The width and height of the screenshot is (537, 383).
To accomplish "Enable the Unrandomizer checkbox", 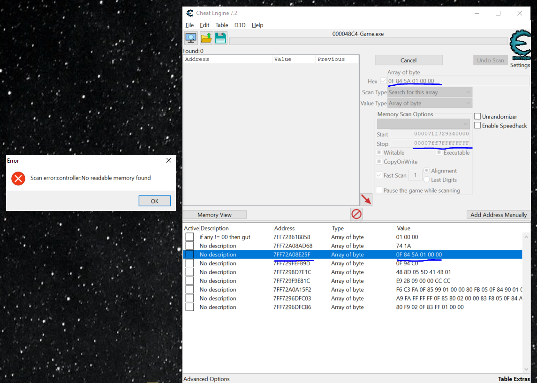I will click(x=477, y=116).
